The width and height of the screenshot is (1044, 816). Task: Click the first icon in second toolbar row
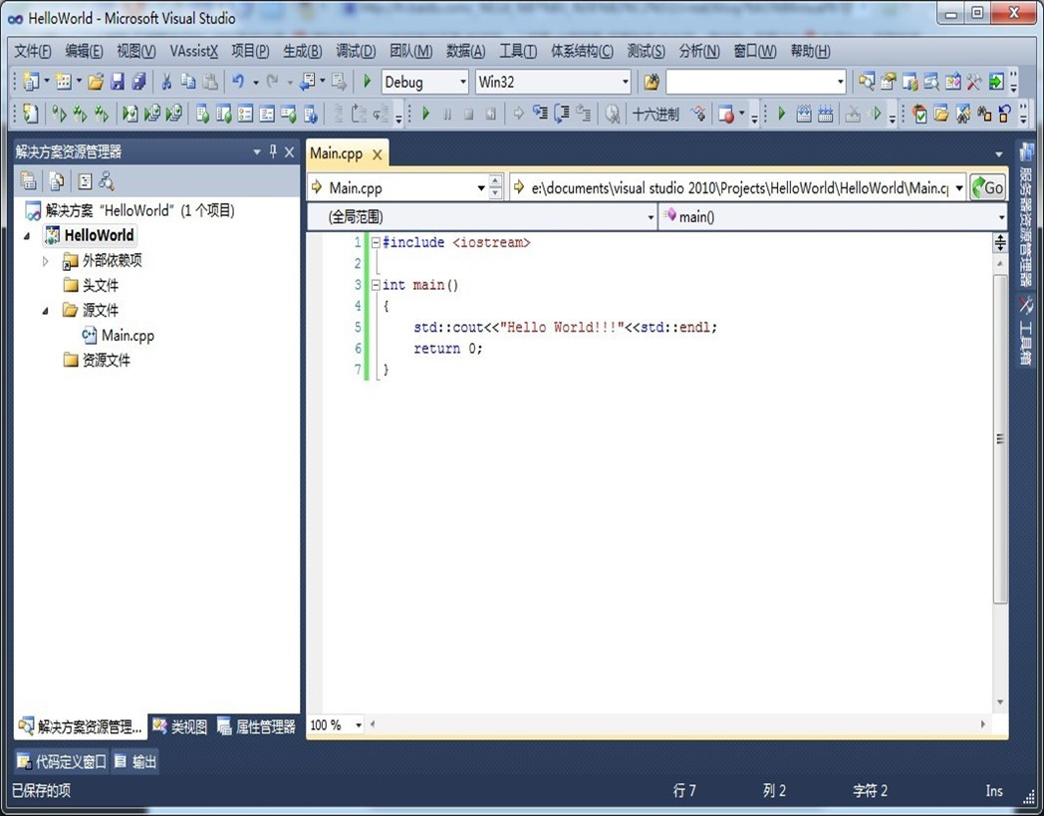31,114
